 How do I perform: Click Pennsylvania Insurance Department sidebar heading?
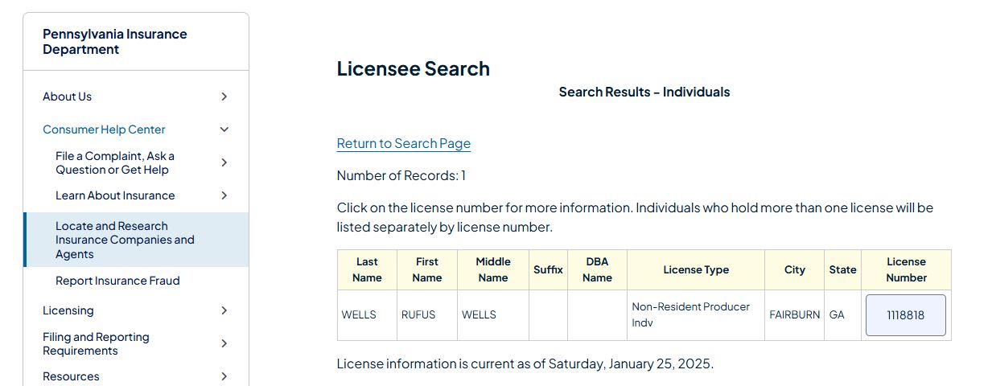coord(115,42)
